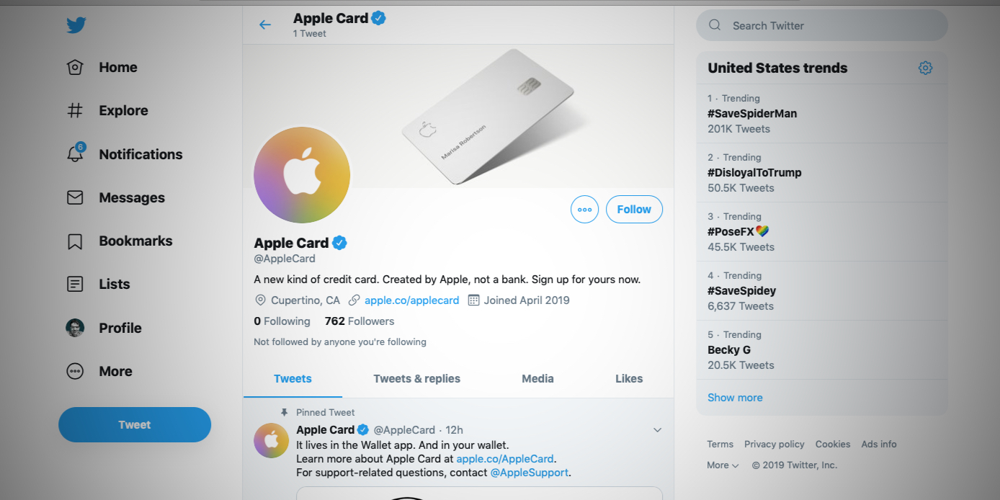
Task: Switch to Tweets & replies tab
Action: 416,379
